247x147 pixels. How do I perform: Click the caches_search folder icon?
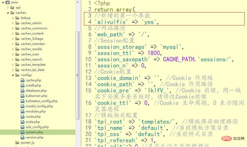click(17, 59)
